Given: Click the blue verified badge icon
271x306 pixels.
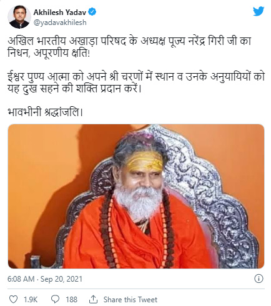Looking at the screenshot, I should click(x=92, y=12).
